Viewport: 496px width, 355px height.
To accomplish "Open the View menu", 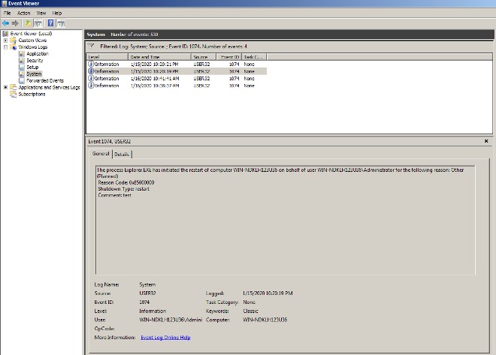I will [x=42, y=13].
